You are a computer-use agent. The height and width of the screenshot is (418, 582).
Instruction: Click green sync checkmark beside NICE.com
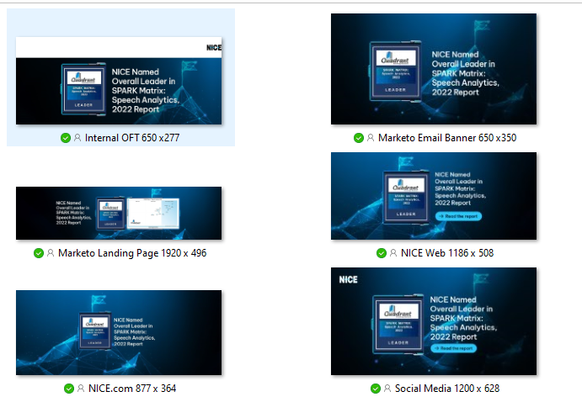coord(69,389)
